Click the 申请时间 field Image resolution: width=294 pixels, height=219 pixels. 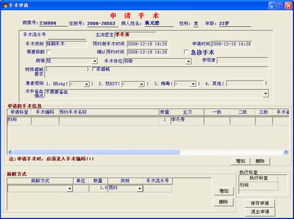pos(231,44)
